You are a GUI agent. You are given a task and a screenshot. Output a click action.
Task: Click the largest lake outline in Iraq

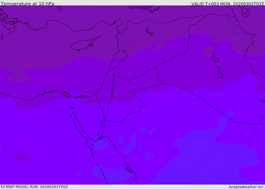215,58
